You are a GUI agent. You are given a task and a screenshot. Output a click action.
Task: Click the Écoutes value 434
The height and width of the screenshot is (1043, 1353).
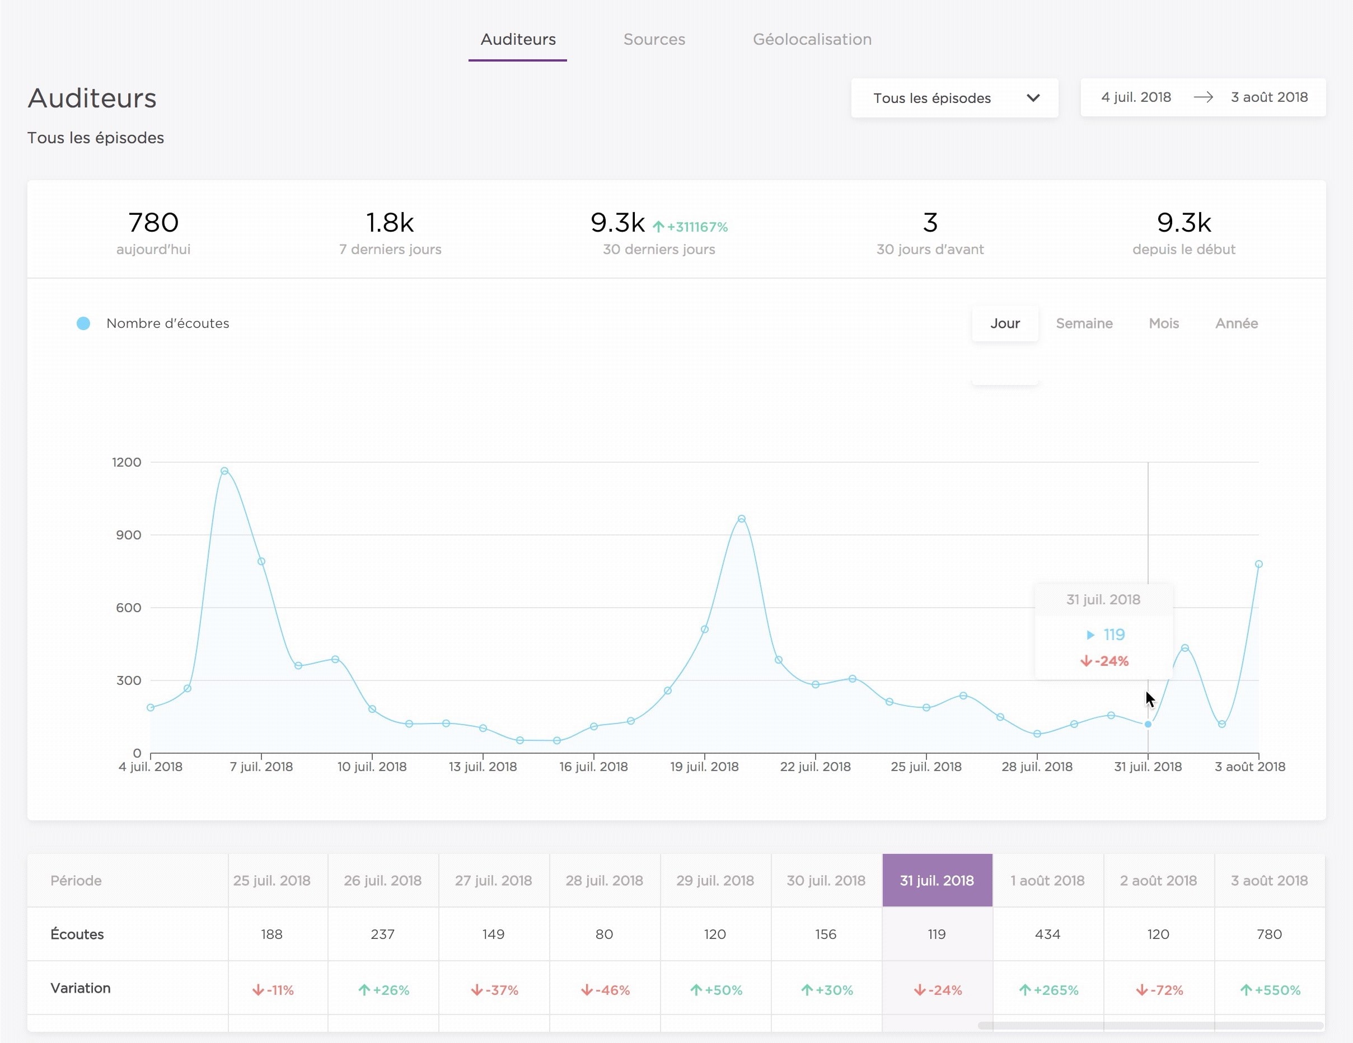(x=1047, y=934)
